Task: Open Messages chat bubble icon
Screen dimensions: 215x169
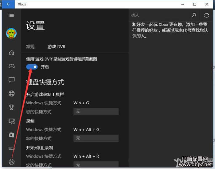Action: (x=12, y=80)
